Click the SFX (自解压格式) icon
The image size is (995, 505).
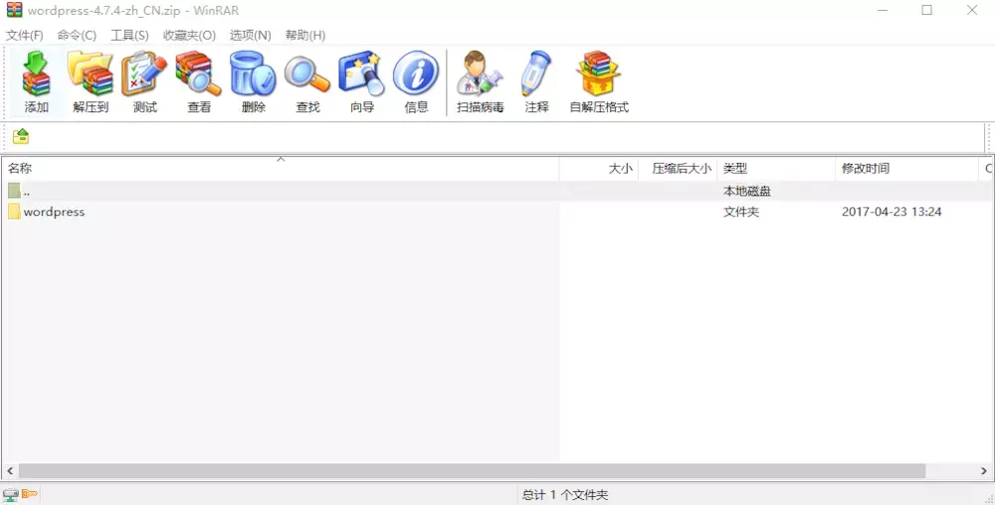point(598,83)
